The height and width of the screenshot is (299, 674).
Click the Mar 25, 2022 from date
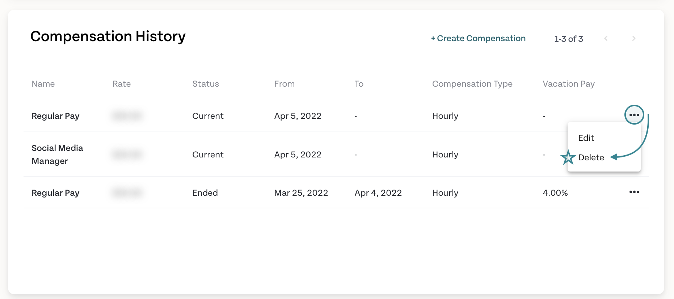pyautogui.click(x=301, y=193)
